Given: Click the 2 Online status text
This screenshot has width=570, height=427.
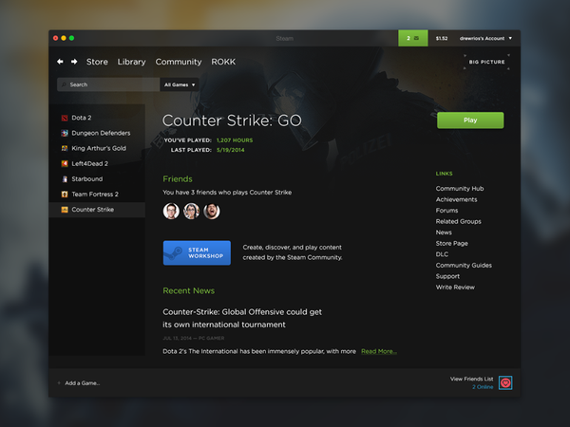Looking at the screenshot, I should click(x=483, y=387).
